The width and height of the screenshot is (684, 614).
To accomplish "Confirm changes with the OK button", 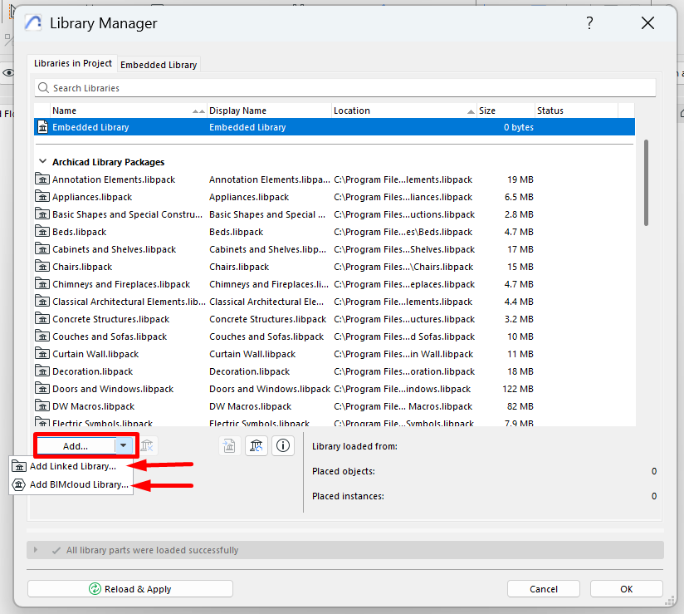I will tap(626, 588).
